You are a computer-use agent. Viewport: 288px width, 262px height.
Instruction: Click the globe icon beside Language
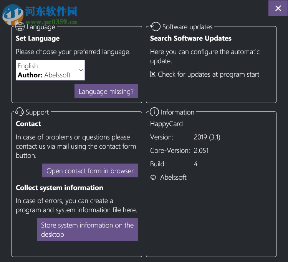pos(20,26)
